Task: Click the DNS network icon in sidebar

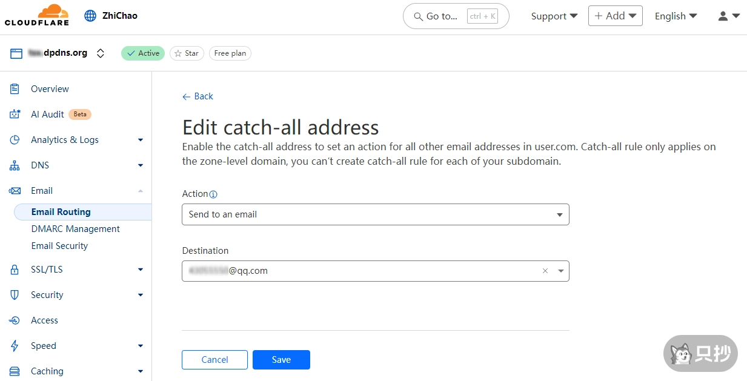Action: (x=15, y=165)
